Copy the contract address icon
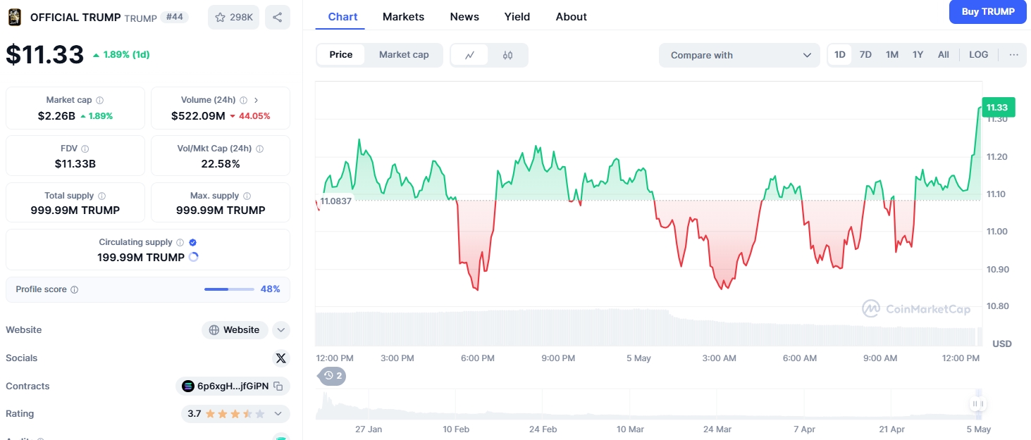 278,386
